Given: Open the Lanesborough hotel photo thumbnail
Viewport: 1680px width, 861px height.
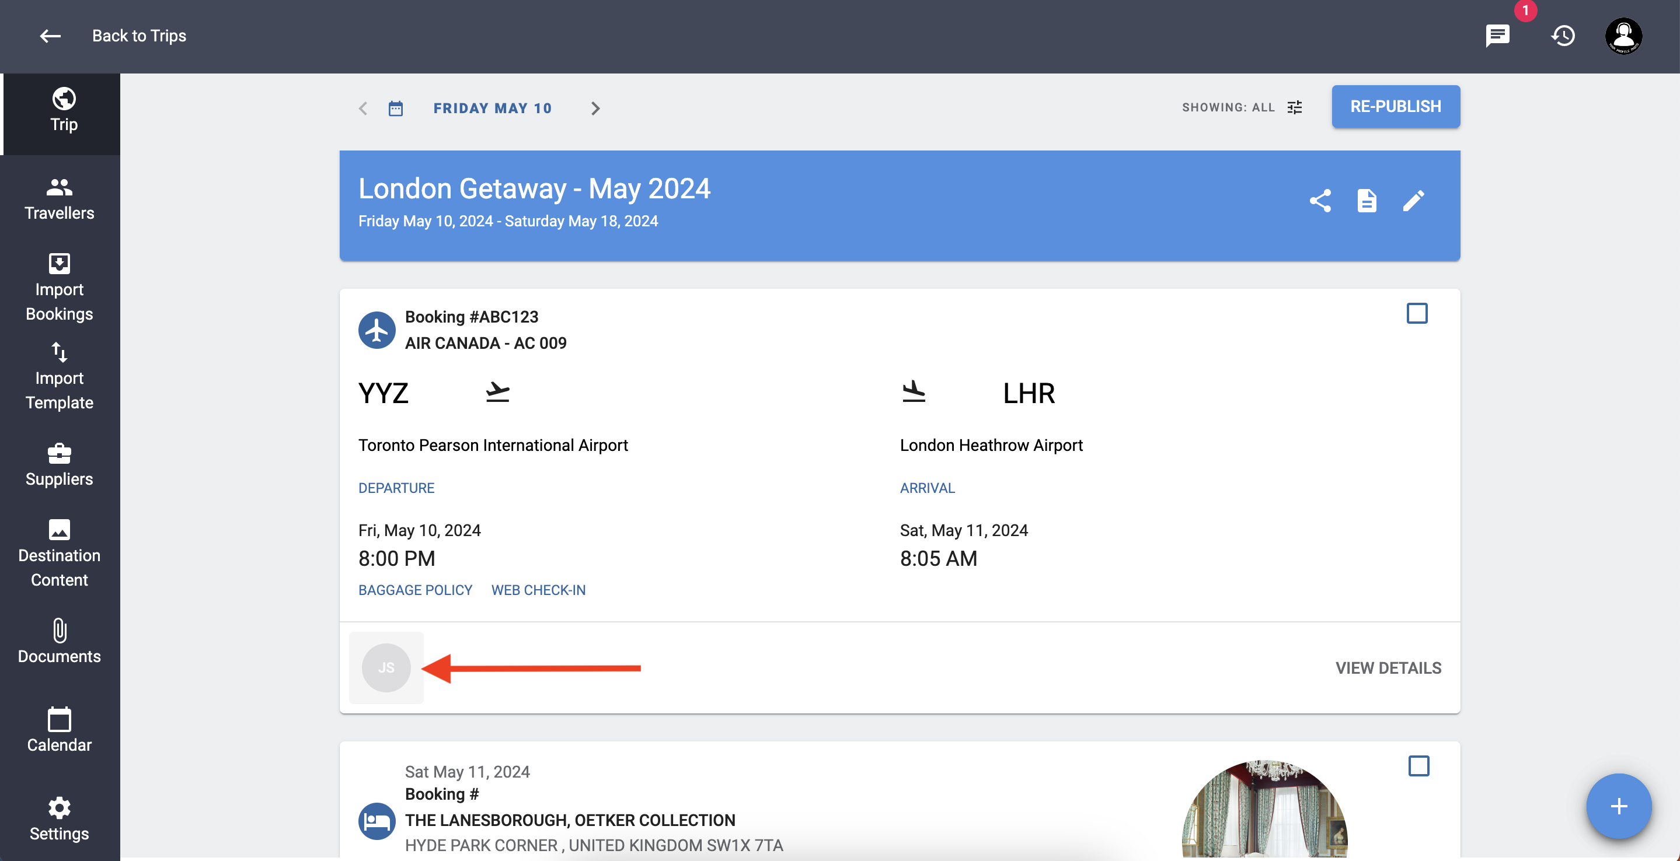Looking at the screenshot, I should tap(1264, 810).
